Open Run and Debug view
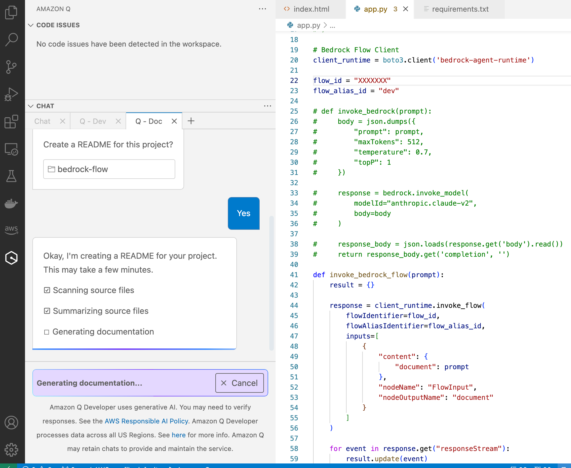Viewport: 571px width, 468px height. [11, 94]
